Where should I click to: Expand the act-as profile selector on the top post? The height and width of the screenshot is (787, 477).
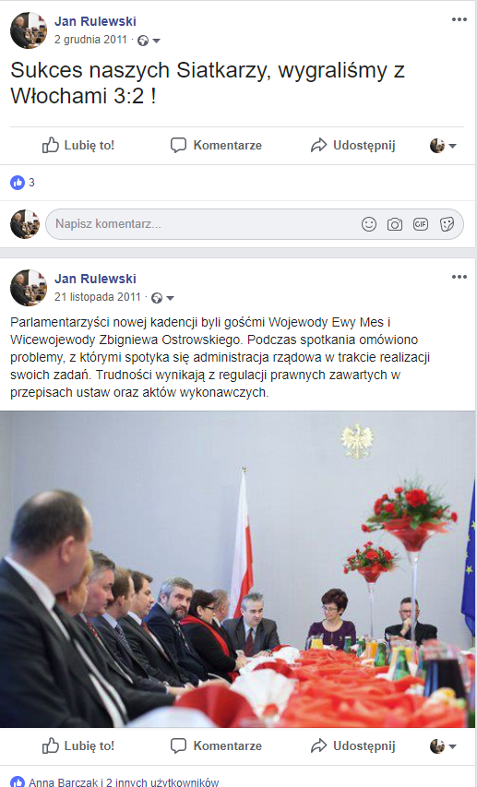pos(443,146)
